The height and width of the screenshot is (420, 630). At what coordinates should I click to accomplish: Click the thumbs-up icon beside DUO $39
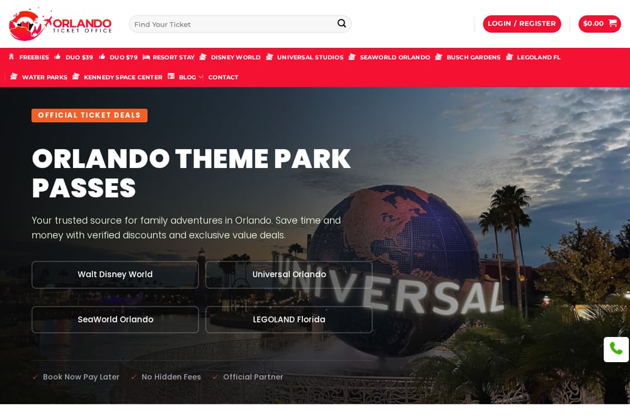click(x=58, y=57)
